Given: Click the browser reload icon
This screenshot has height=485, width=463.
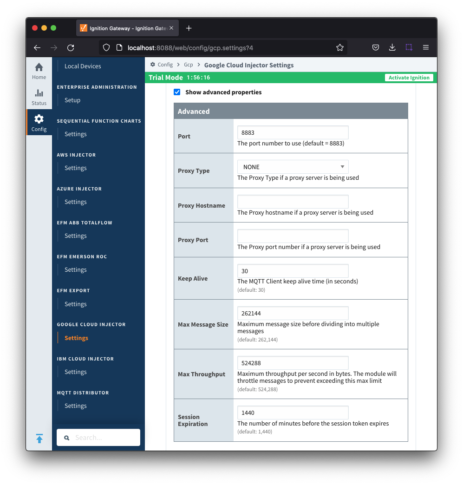Looking at the screenshot, I should tap(71, 47).
